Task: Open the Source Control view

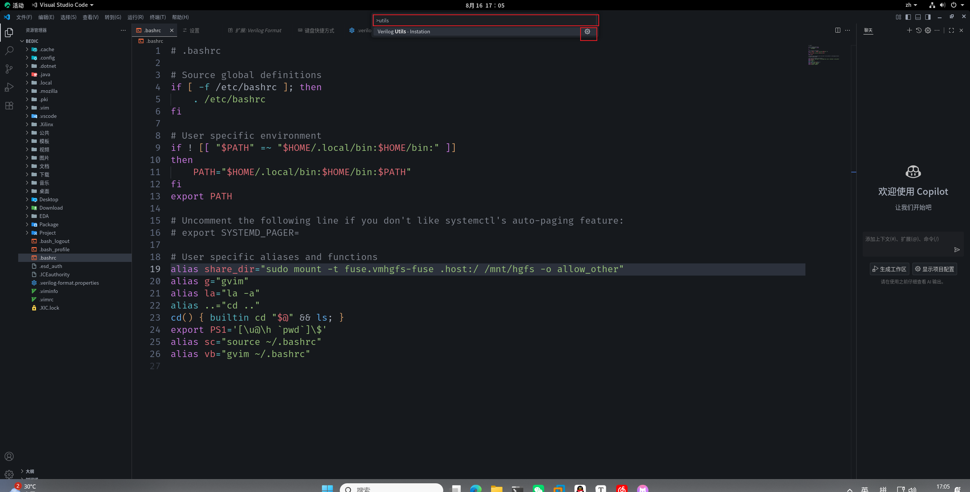Action: [9, 69]
